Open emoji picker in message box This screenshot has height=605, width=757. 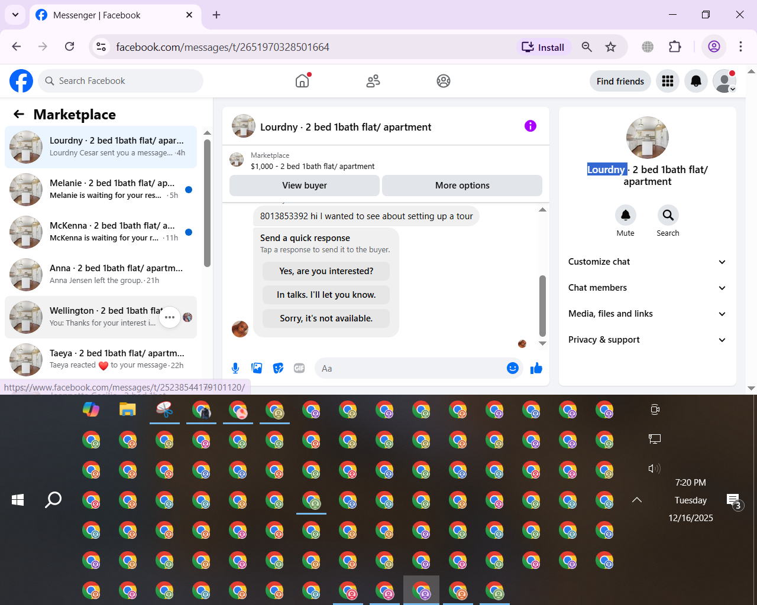click(513, 369)
